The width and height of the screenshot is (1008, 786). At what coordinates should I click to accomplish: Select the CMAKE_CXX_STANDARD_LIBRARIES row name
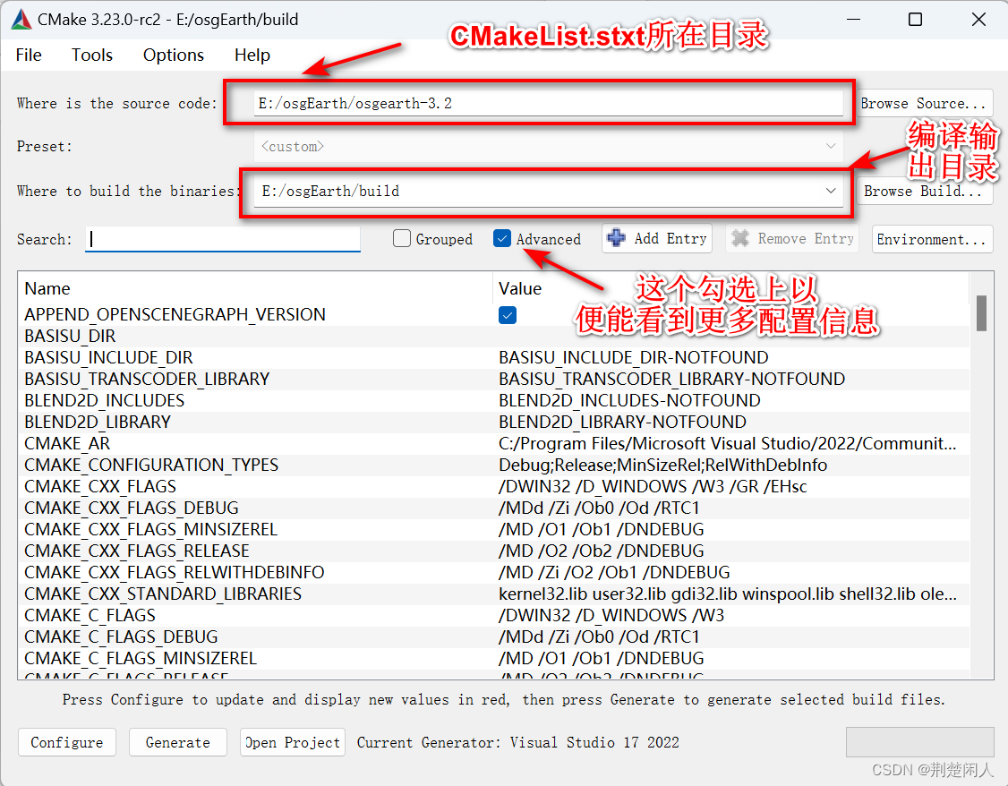click(x=163, y=594)
